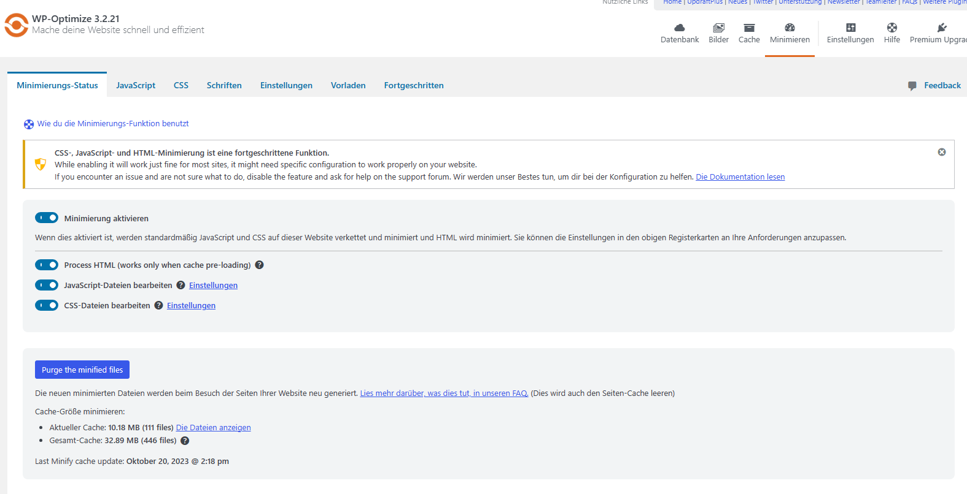The width and height of the screenshot is (967, 494).
Task: Open the Einstellungen sub-tab
Action: [286, 85]
